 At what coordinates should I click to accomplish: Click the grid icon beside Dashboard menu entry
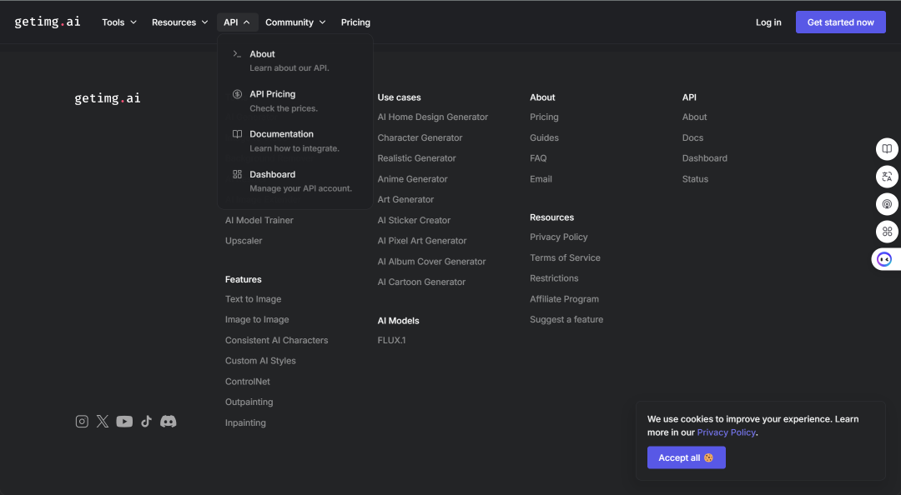pyautogui.click(x=237, y=174)
